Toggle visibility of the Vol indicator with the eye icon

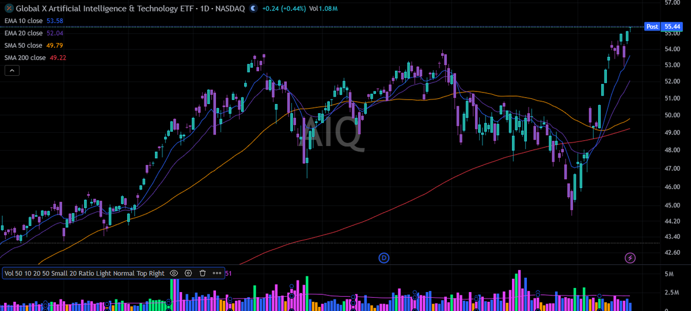[x=174, y=274]
